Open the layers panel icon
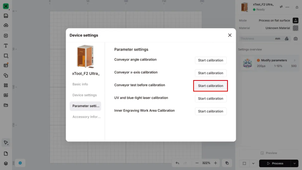This screenshot has height=170, width=302. click(x=6, y=163)
